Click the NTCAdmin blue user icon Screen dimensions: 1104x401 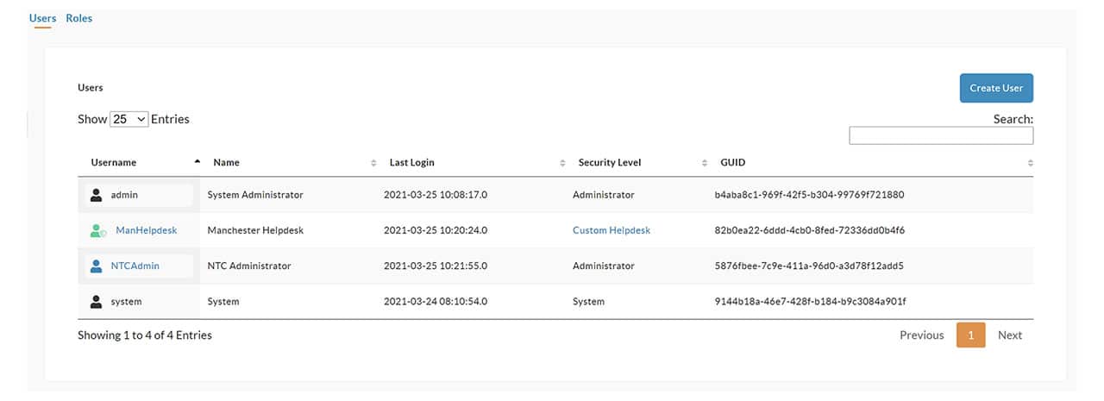tap(97, 266)
